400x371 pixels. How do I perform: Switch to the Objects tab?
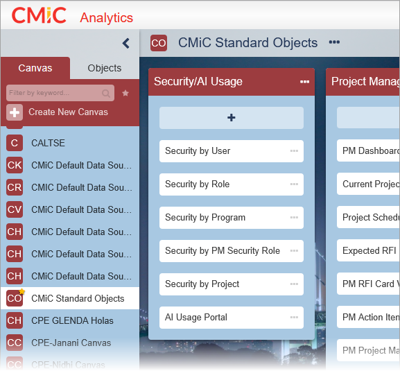(105, 68)
